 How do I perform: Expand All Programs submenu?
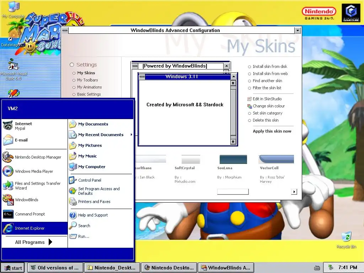tap(34, 242)
